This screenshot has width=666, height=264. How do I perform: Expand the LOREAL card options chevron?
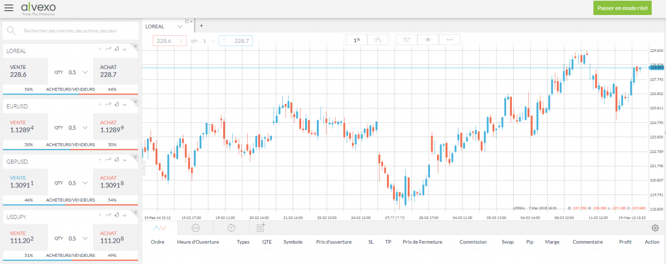[125, 49]
